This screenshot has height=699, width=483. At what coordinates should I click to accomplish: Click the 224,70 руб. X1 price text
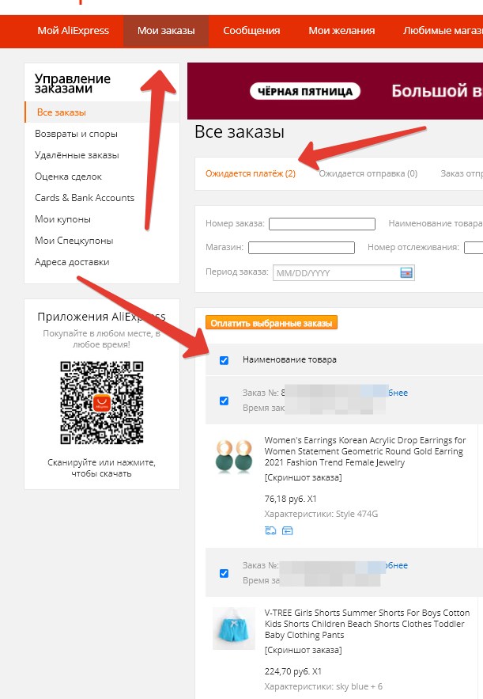tap(293, 671)
